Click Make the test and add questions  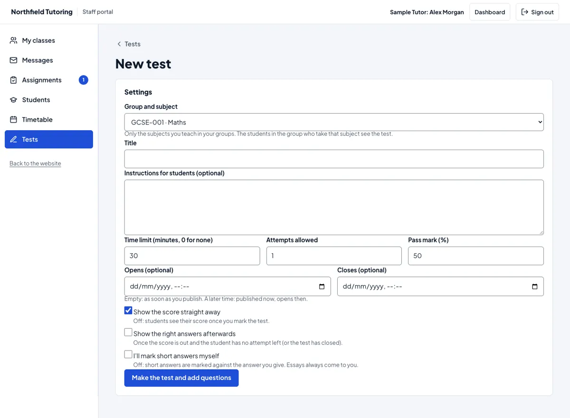point(181,378)
